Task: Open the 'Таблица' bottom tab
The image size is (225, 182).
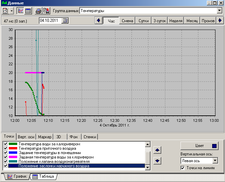Action: (44, 176)
